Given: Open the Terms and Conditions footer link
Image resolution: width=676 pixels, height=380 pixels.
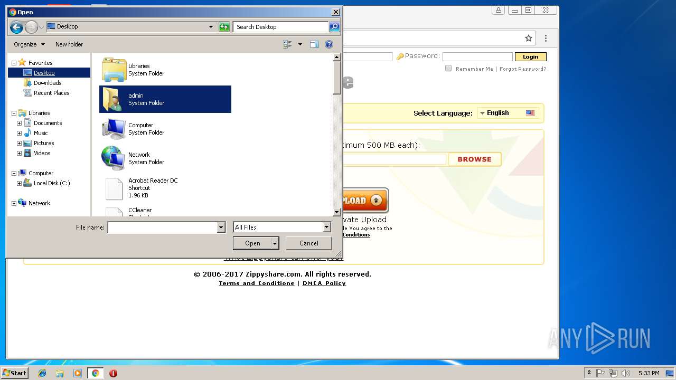Looking at the screenshot, I should (x=256, y=283).
